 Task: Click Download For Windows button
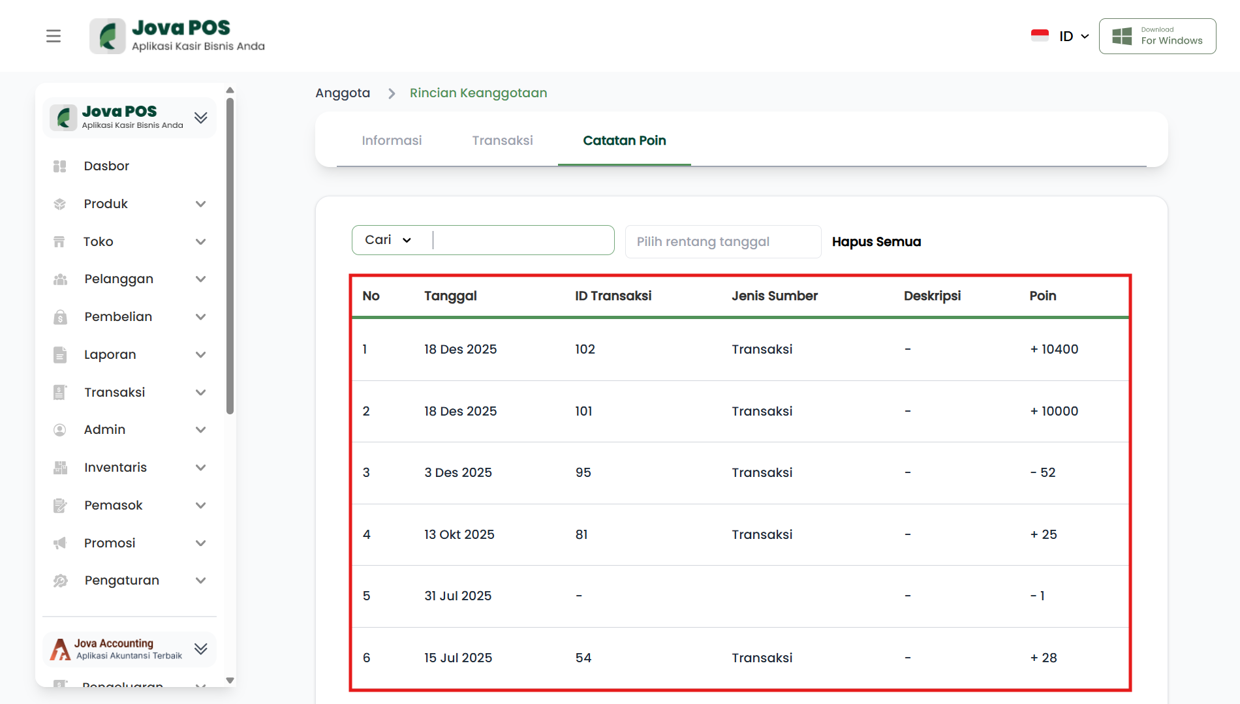(x=1157, y=36)
